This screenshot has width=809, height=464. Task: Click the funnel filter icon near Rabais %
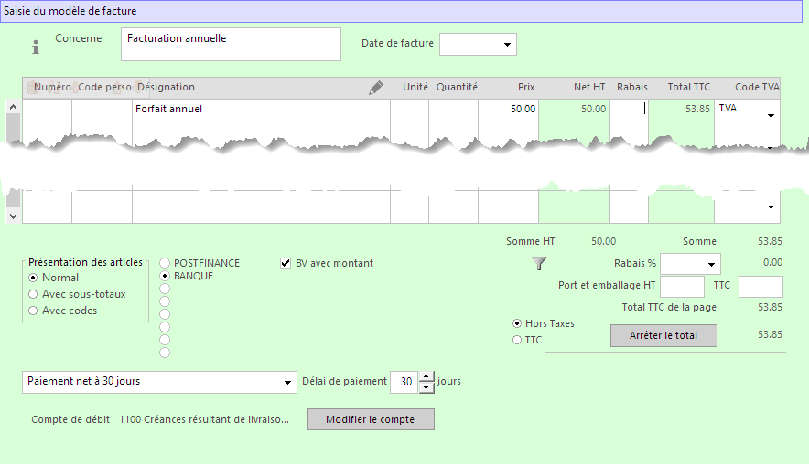tap(539, 264)
